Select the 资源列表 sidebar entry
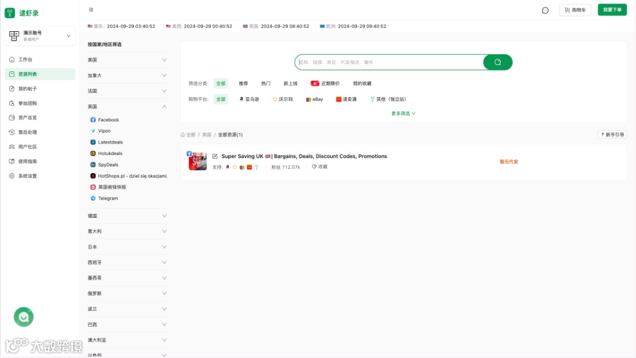 [x=40, y=74]
